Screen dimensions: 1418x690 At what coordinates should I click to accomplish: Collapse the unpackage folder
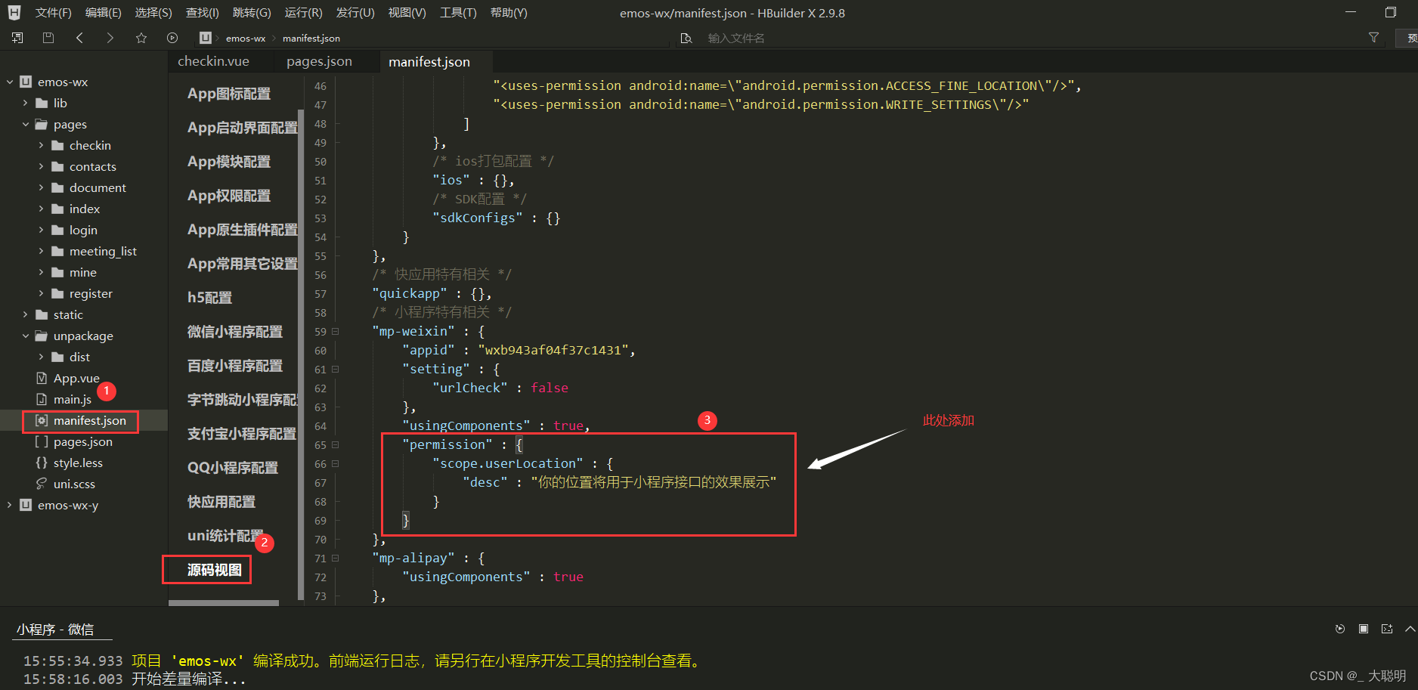[25, 336]
